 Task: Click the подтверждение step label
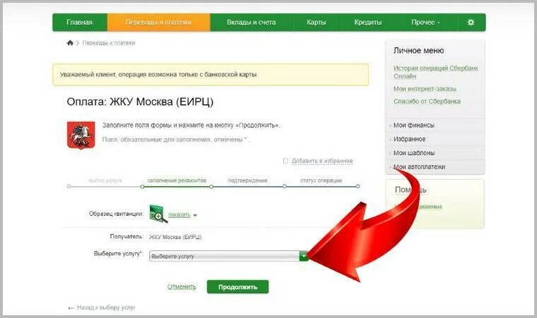click(247, 181)
